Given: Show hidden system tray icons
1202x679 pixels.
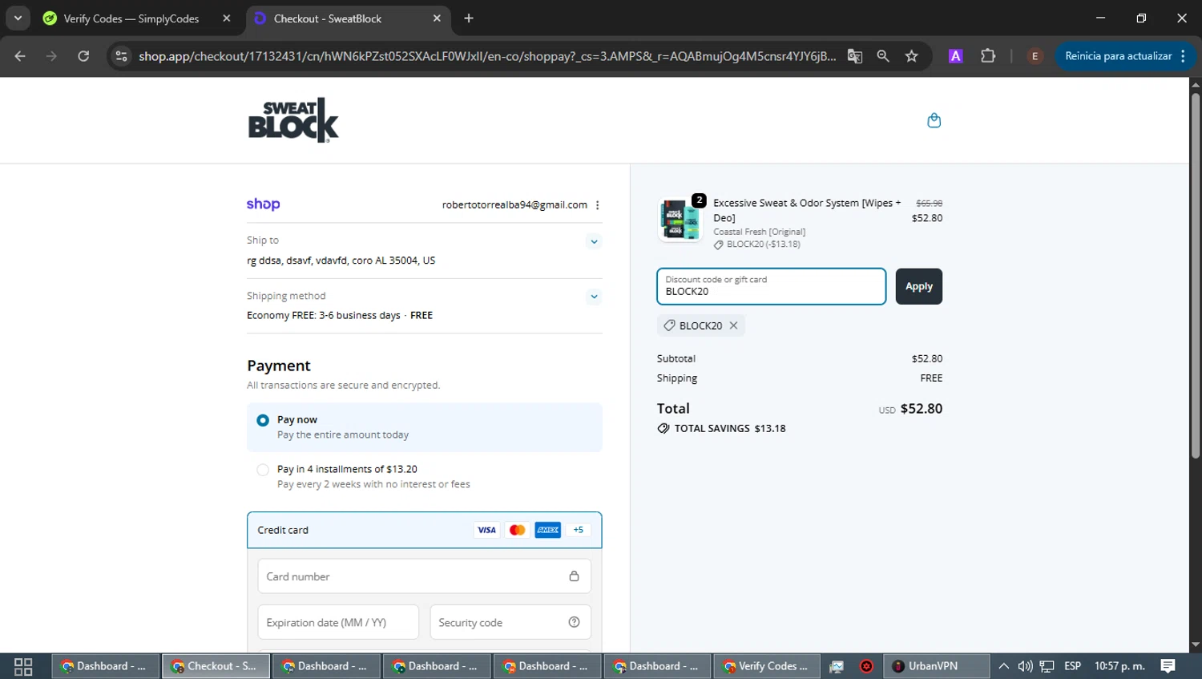Looking at the screenshot, I should [1003, 666].
